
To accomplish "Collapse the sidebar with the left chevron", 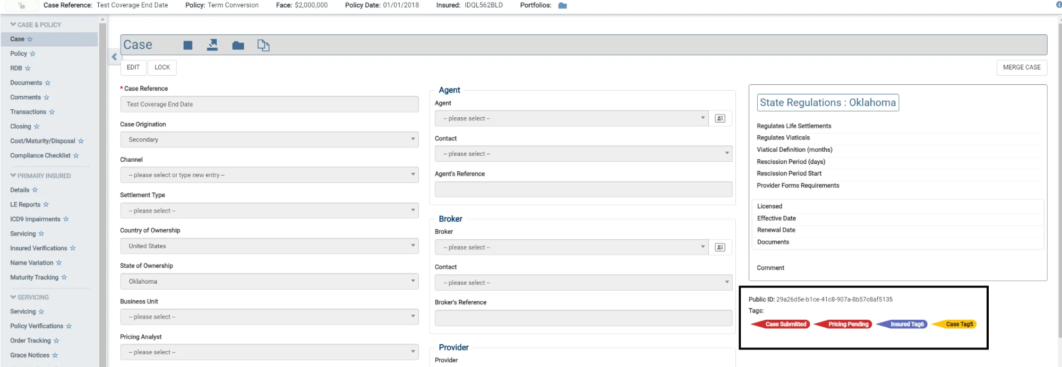I will [114, 57].
